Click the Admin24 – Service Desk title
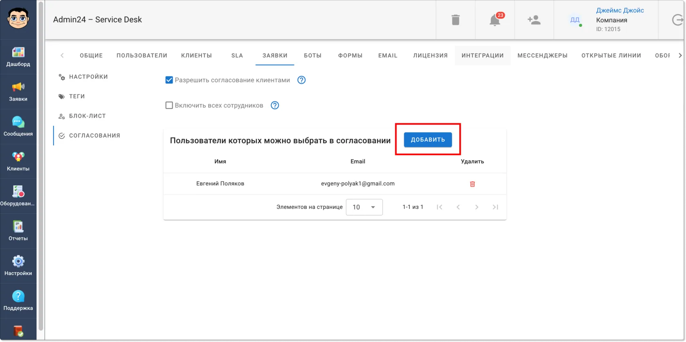This screenshot has width=686, height=342. point(98,20)
